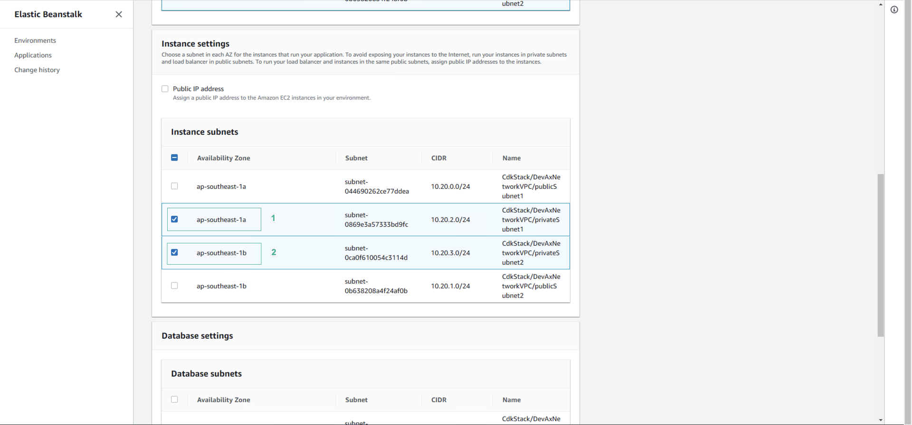The height and width of the screenshot is (425, 912).
Task: Enable the Public IP address checkbox
Action: (x=165, y=89)
